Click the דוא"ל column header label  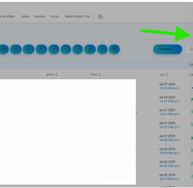point(94,74)
